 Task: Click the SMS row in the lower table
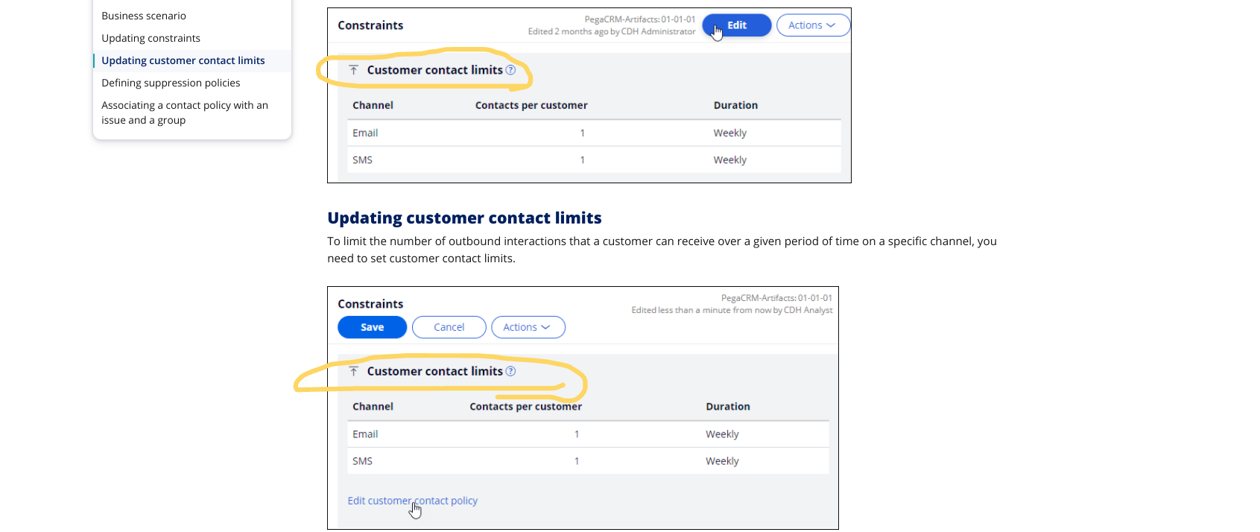coord(588,461)
